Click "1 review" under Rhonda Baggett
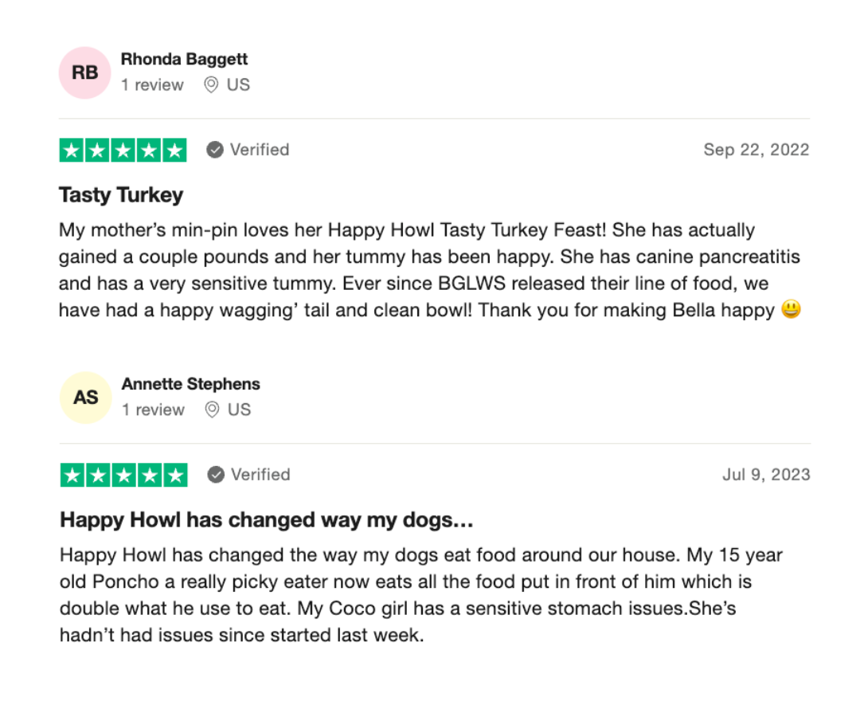Image resolution: width=860 pixels, height=701 pixels. 152,85
